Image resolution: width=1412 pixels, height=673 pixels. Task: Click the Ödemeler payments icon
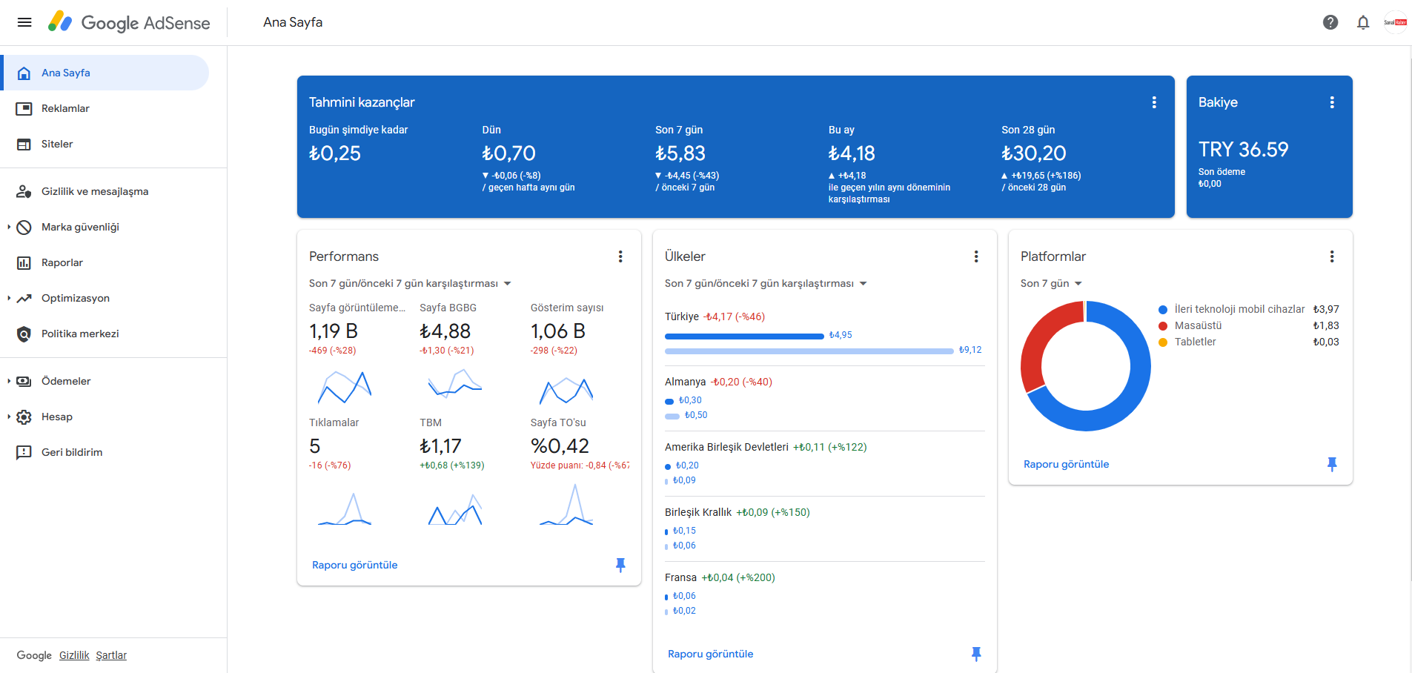click(24, 381)
